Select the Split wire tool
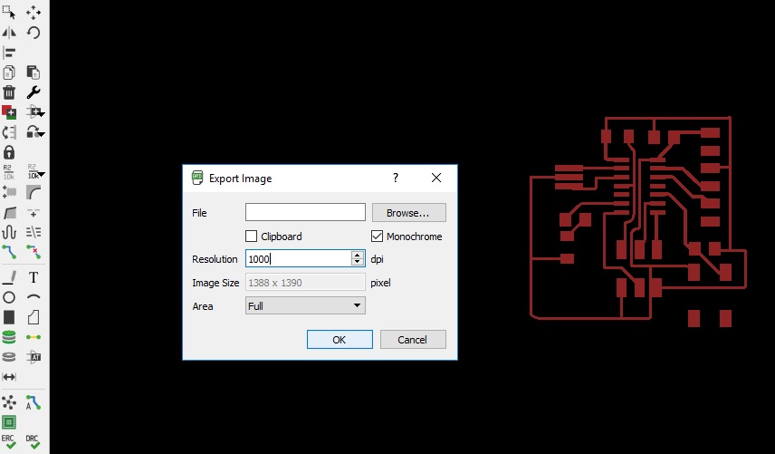 (x=9, y=212)
